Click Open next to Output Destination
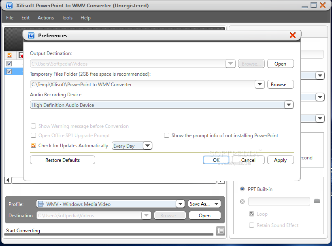 coord(280,64)
